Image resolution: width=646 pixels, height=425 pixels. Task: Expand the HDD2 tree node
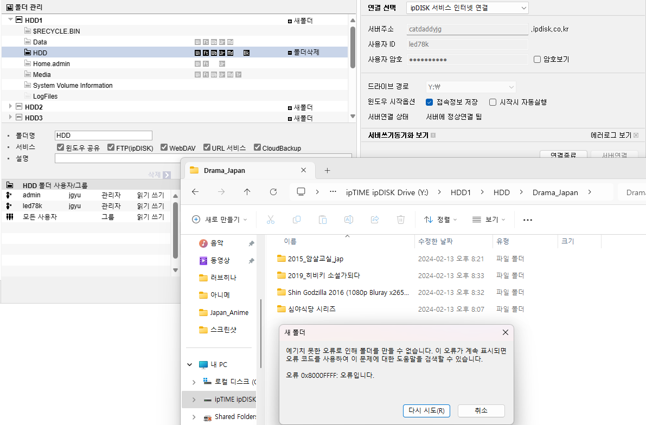click(11, 106)
